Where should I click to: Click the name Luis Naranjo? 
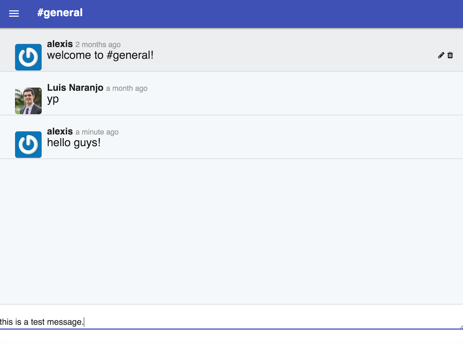pos(75,88)
